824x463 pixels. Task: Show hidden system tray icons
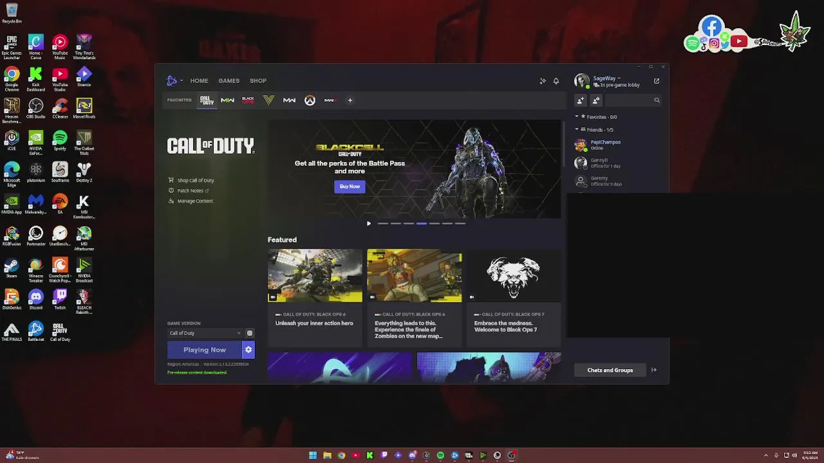[x=765, y=455]
